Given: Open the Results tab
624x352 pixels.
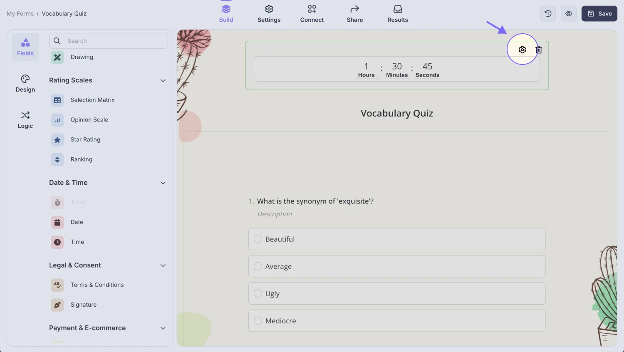Looking at the screenshot, I should click(398, 14).
